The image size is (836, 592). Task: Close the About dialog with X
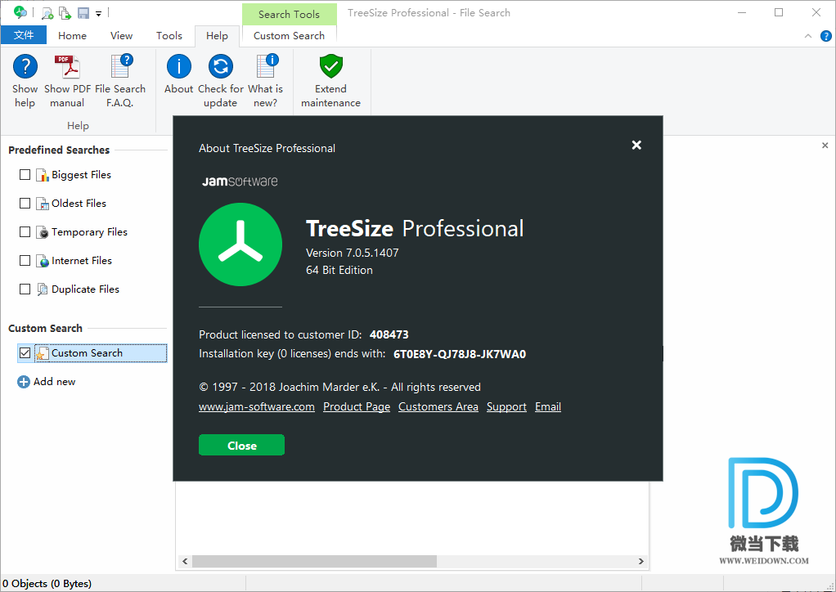pyautogui.click(x=636, y=145)
